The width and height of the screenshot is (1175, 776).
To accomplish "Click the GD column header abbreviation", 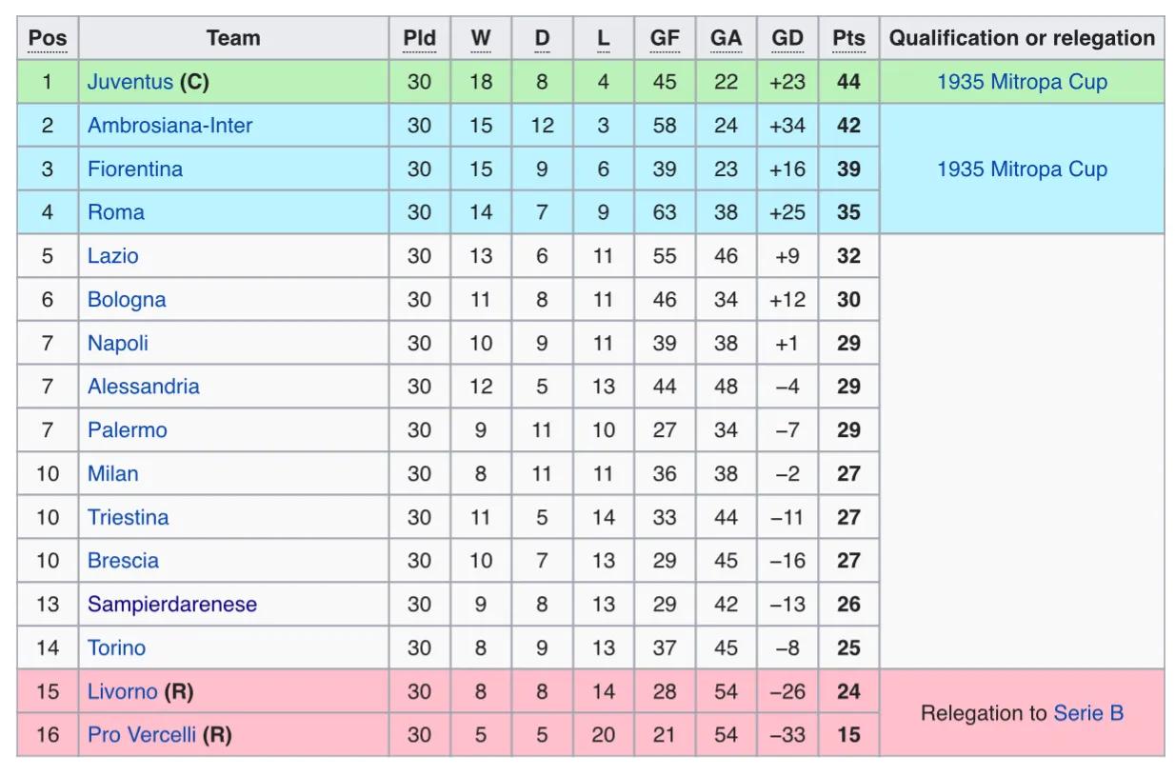I will 787,39.
